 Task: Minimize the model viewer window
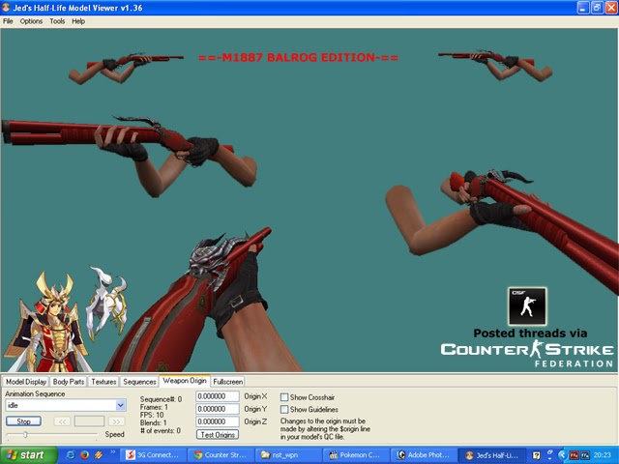[583, 8]
